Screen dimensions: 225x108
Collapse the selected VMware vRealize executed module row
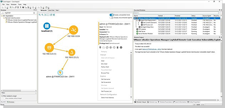click(135, 18)
